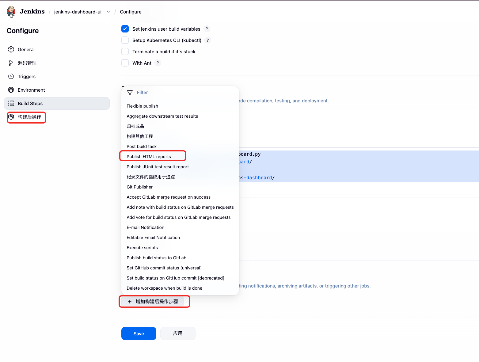
Task: Click the filter funnel icon
Action: [130, 93]
